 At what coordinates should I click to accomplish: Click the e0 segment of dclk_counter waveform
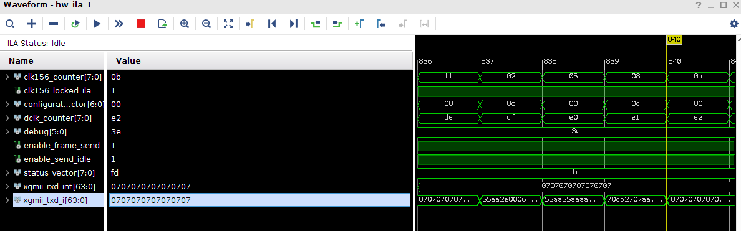[574, 118]
